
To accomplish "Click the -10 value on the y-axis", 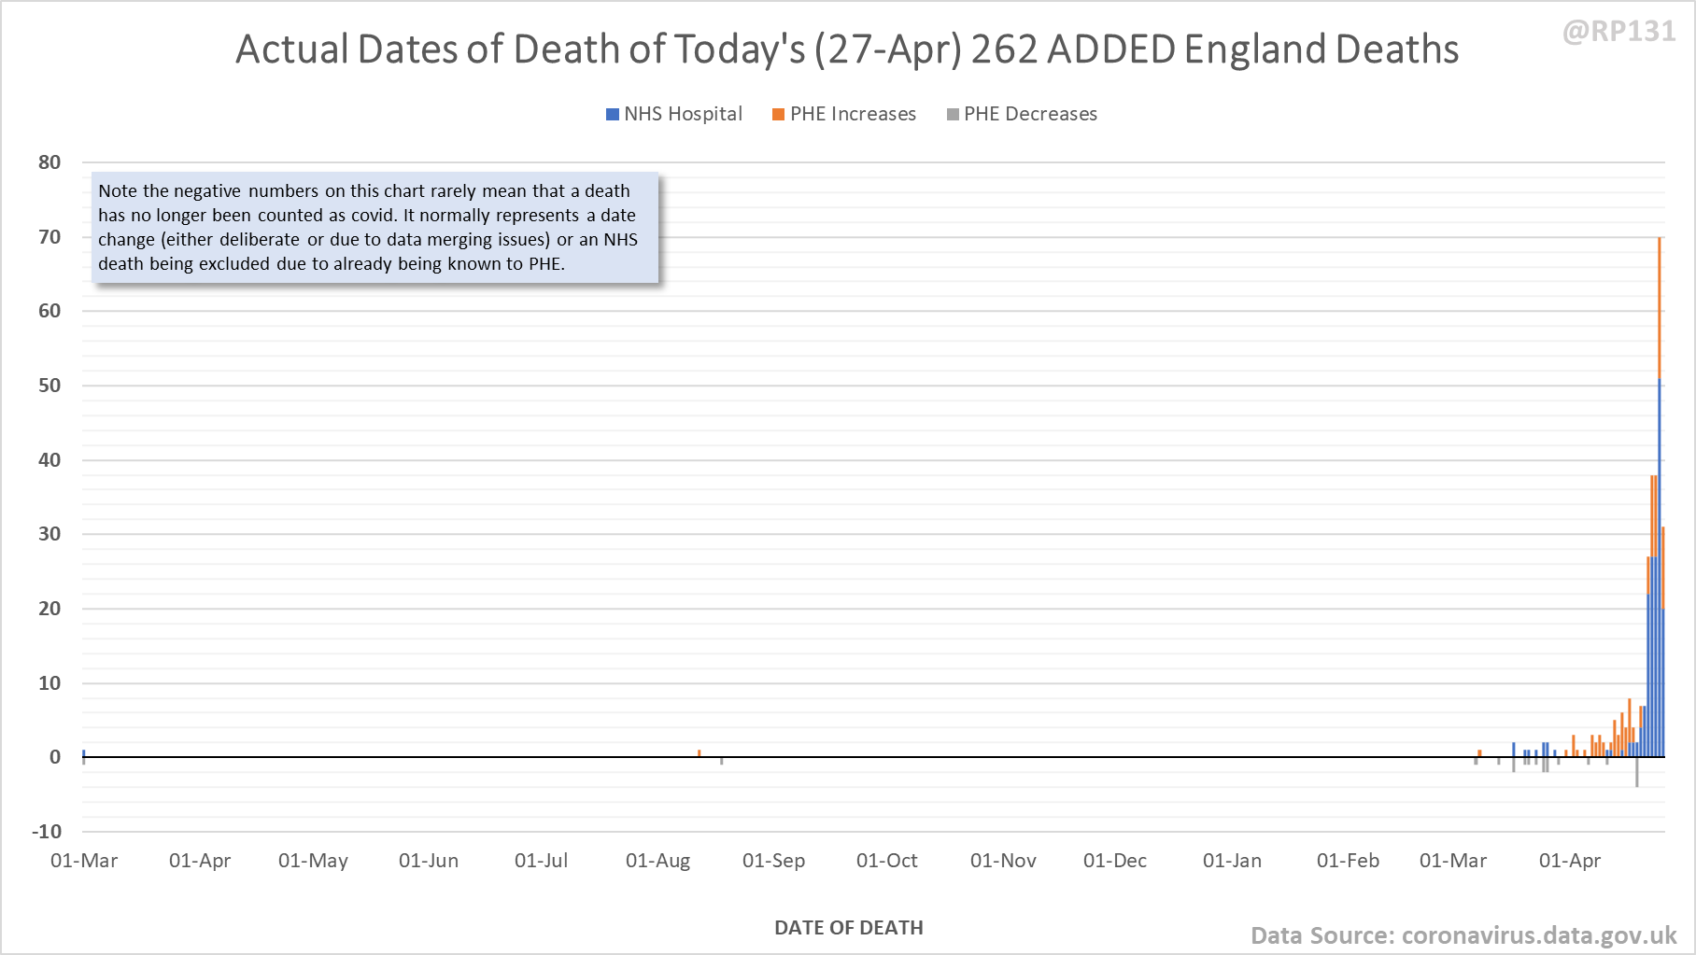I will 47,832.
